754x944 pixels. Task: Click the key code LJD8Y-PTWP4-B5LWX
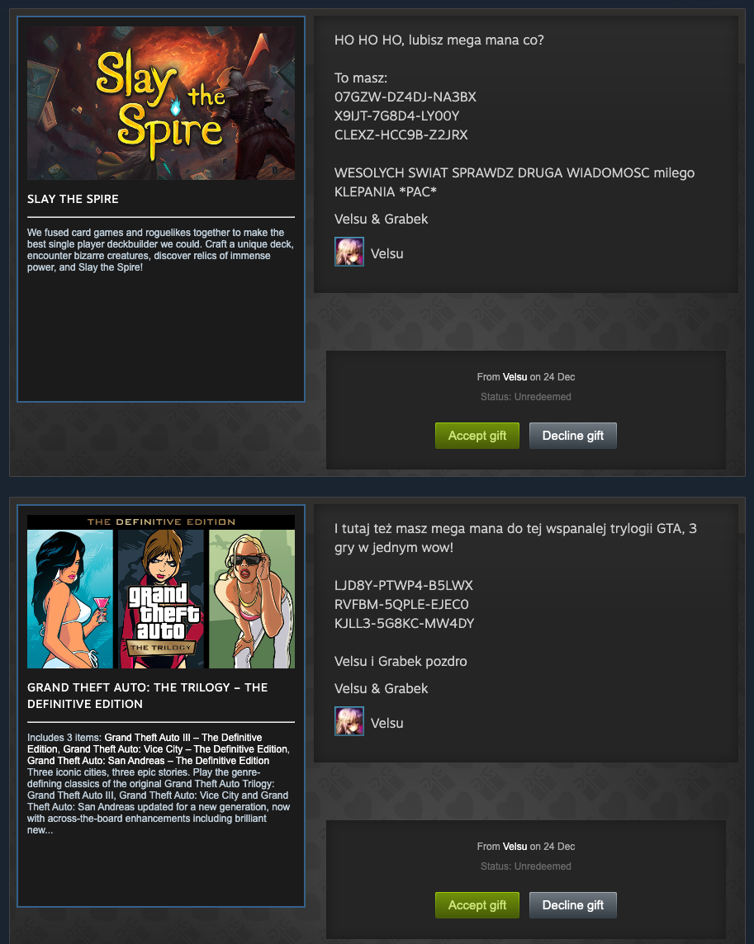click(404, 585)
